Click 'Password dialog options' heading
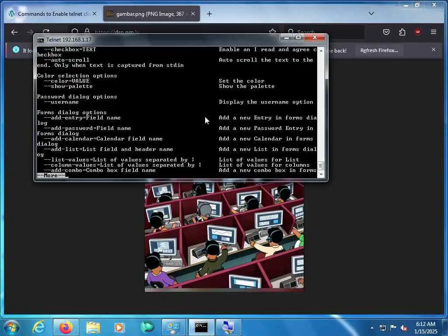This screenshot has height=336, width=448. pyautogui.click(x=77, y=97)
